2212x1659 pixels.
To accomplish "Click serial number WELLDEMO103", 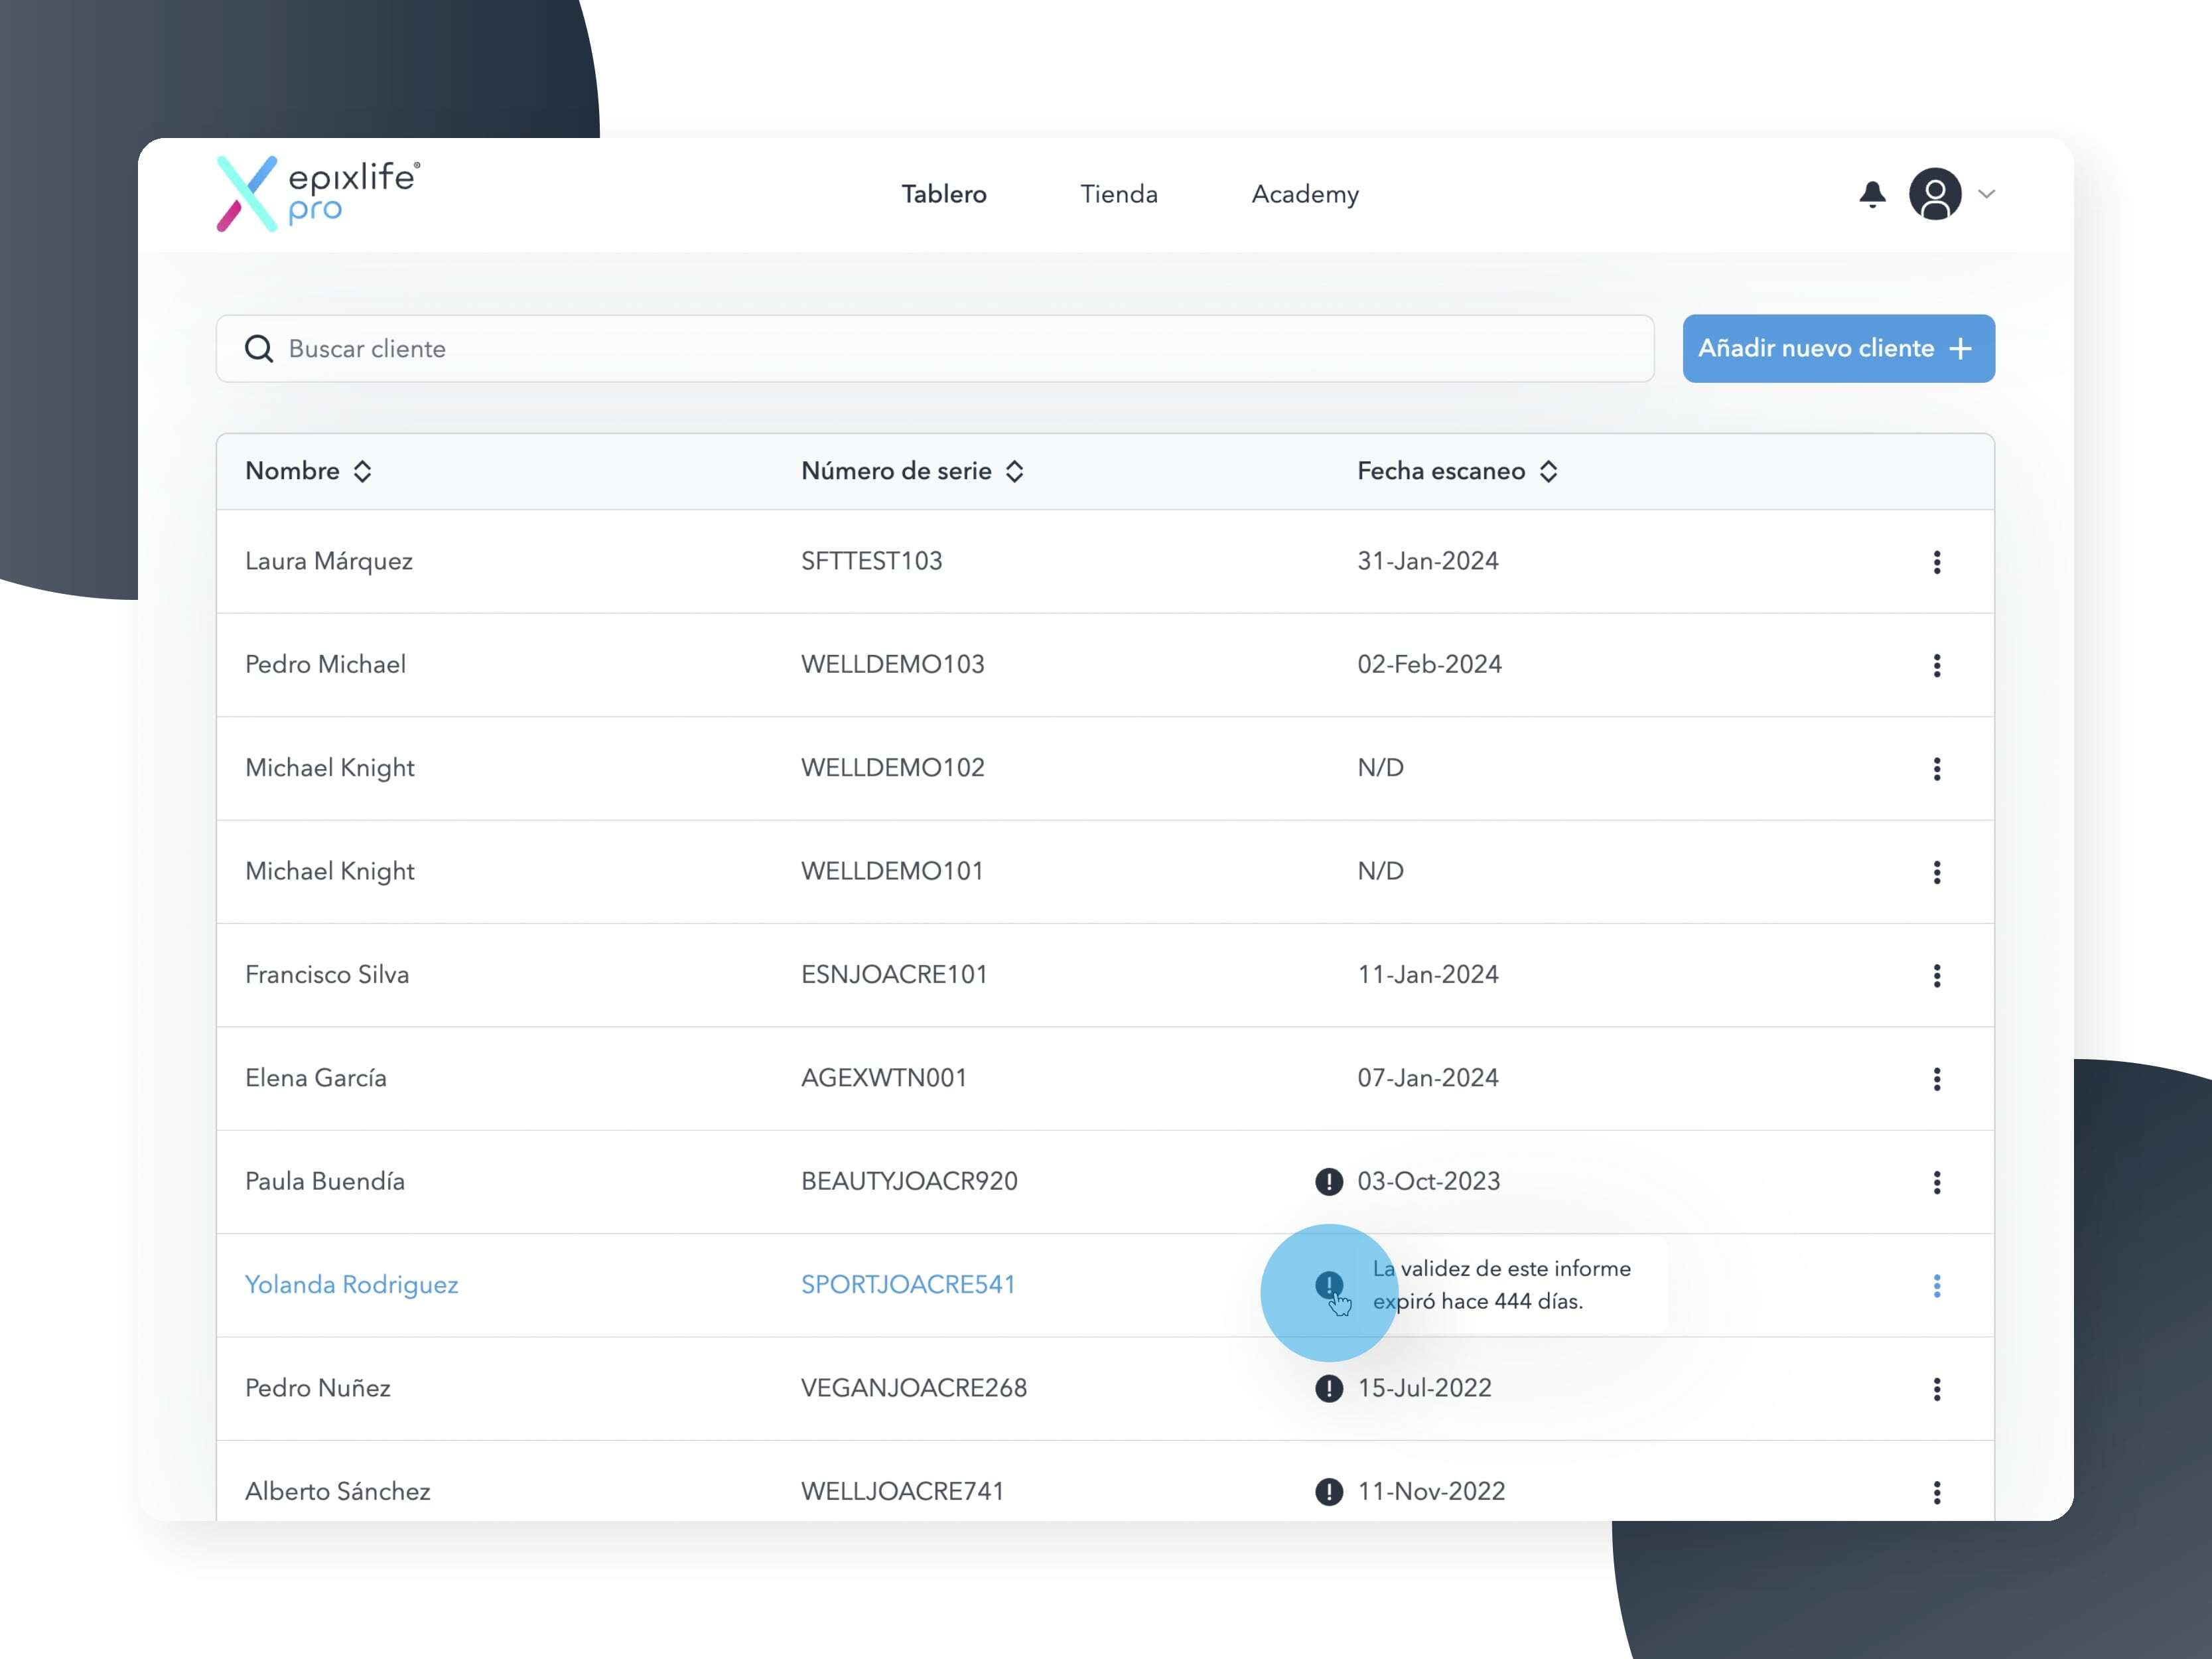I will click(x=893, y=665).
